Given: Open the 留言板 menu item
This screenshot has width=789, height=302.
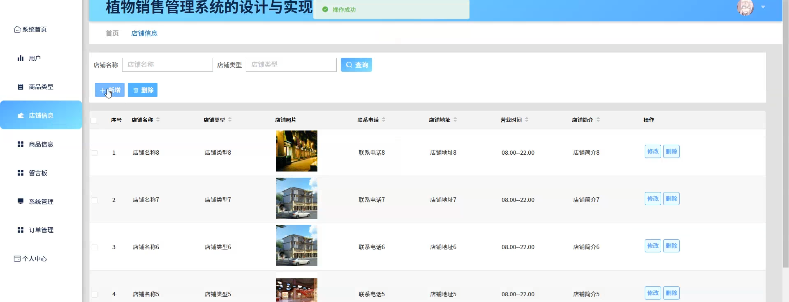Looking at the screenshot, I should [x=41, y=173].
